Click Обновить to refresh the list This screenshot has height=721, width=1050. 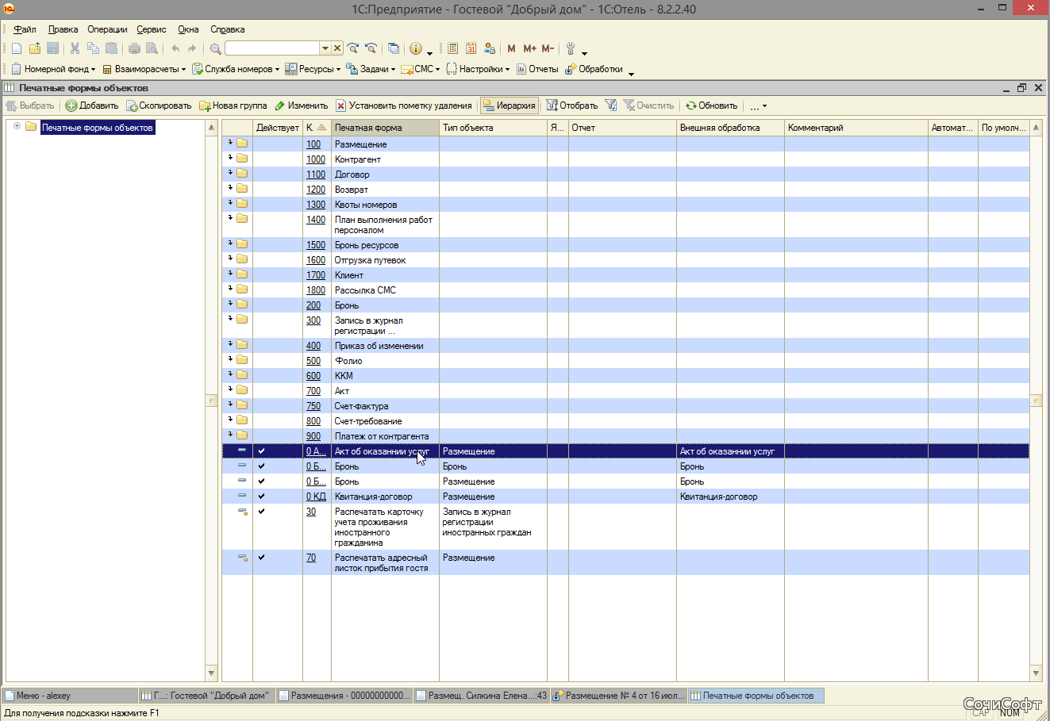[x=712, y=105]
